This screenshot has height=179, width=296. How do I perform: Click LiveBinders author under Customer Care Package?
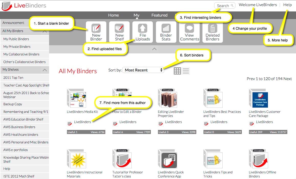coord(264,122)
